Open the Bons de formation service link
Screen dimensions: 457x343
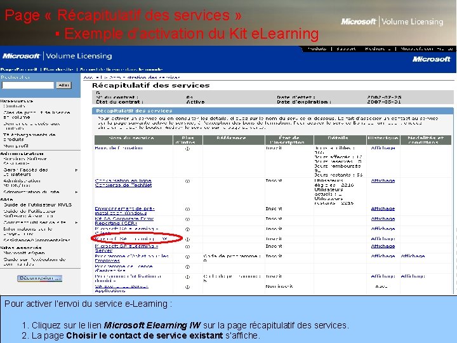tap(119, 148)
